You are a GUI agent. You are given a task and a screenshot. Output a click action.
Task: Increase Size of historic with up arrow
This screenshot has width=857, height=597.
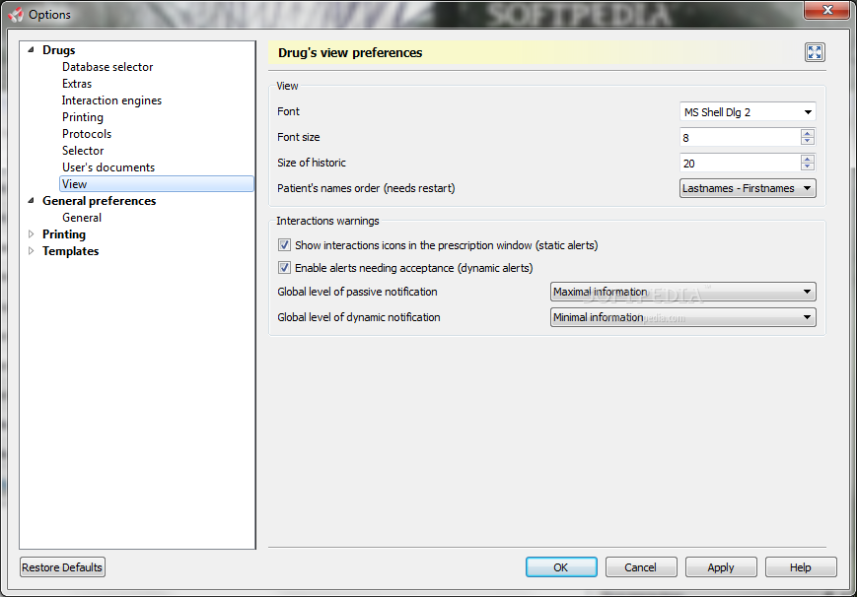[808, 159]
